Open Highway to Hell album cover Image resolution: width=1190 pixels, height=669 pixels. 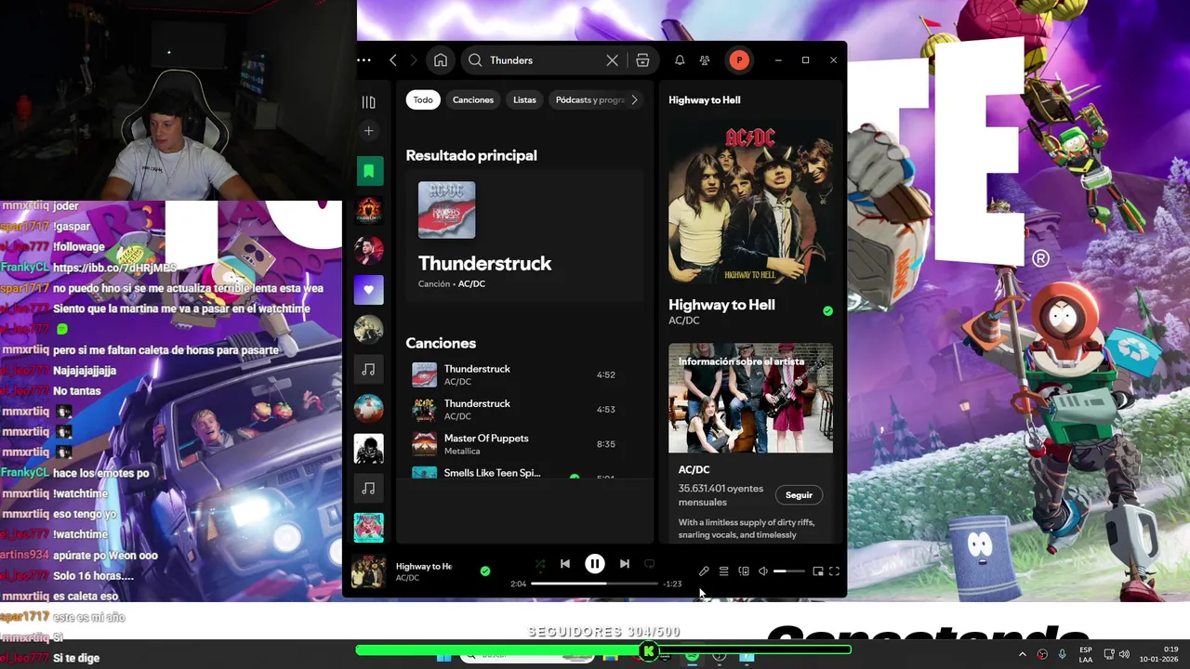(750, 202)
